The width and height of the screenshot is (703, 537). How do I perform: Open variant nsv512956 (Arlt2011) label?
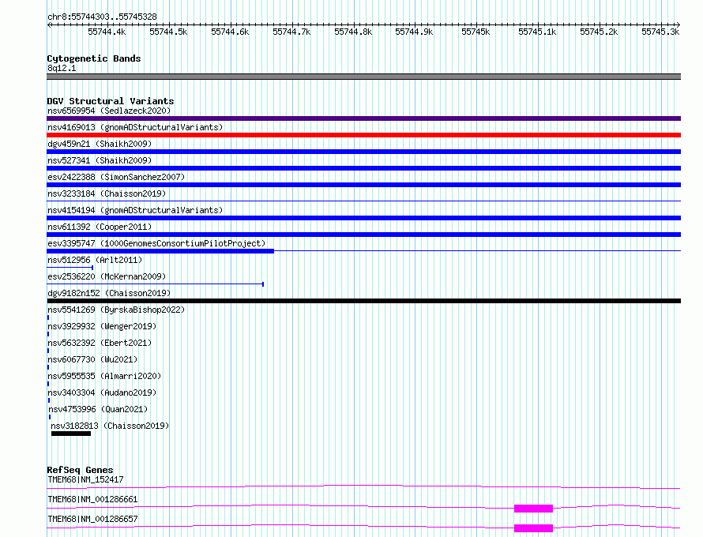point(95,260)
